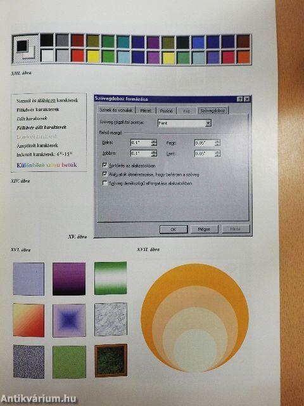Click the smallest pale circle in figure
This screenshot has height=406, width=304.
point(196,351)
